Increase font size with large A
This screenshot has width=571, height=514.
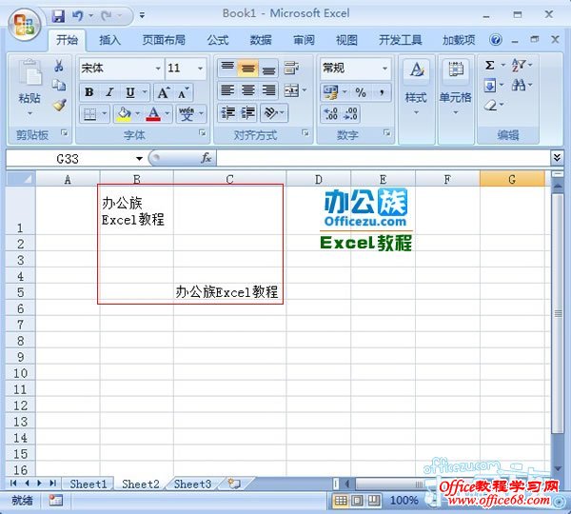[163, 92]
